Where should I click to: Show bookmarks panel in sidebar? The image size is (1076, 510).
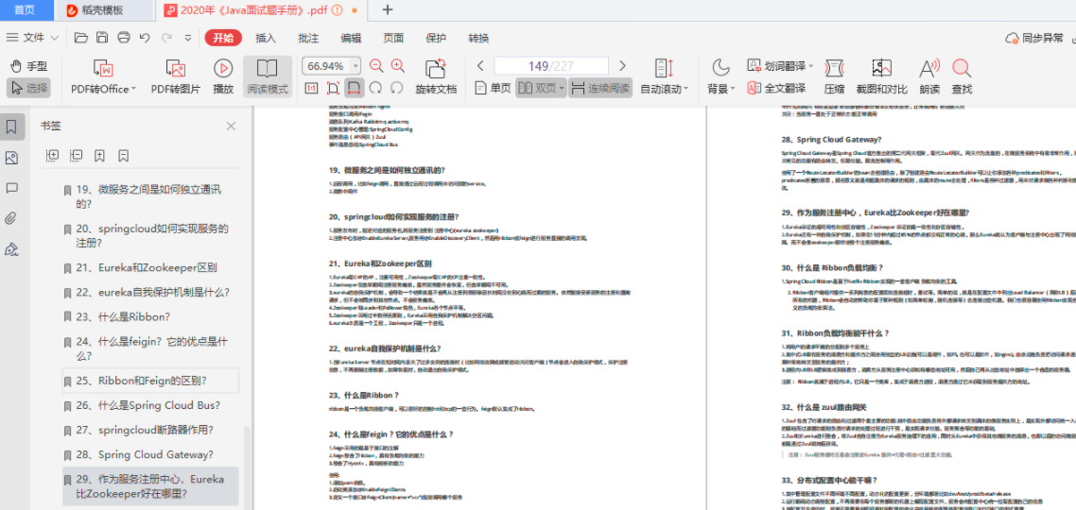(x=11, y=127)
